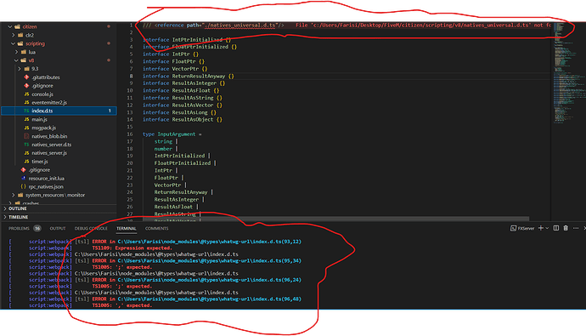
Task: Split the terminal panel
Action: [x=556, y=228]
